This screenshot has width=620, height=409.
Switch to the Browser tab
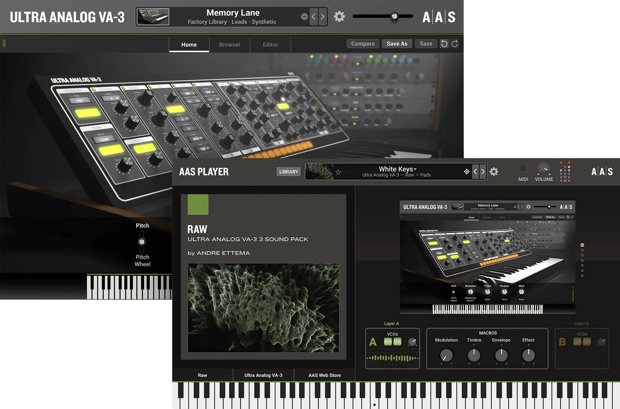tap(230, 45)
